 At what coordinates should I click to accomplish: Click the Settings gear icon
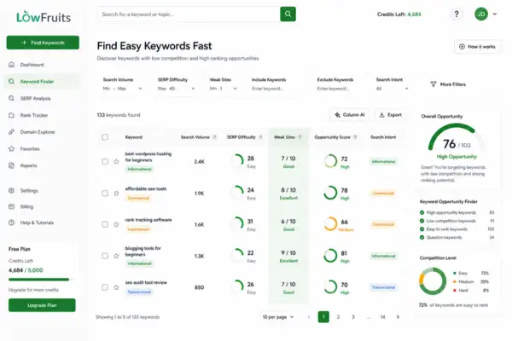click(11, 191)
